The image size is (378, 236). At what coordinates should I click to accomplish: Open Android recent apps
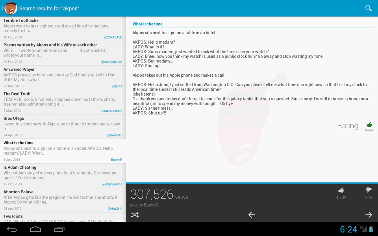tap(59, 229)
